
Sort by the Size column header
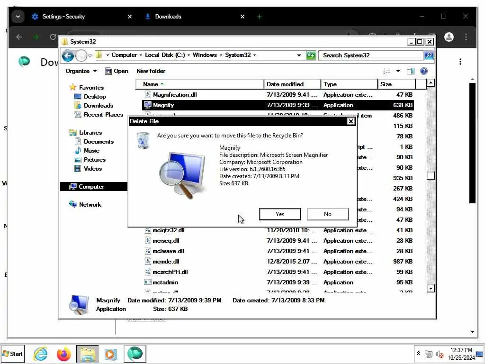point(396,84)
